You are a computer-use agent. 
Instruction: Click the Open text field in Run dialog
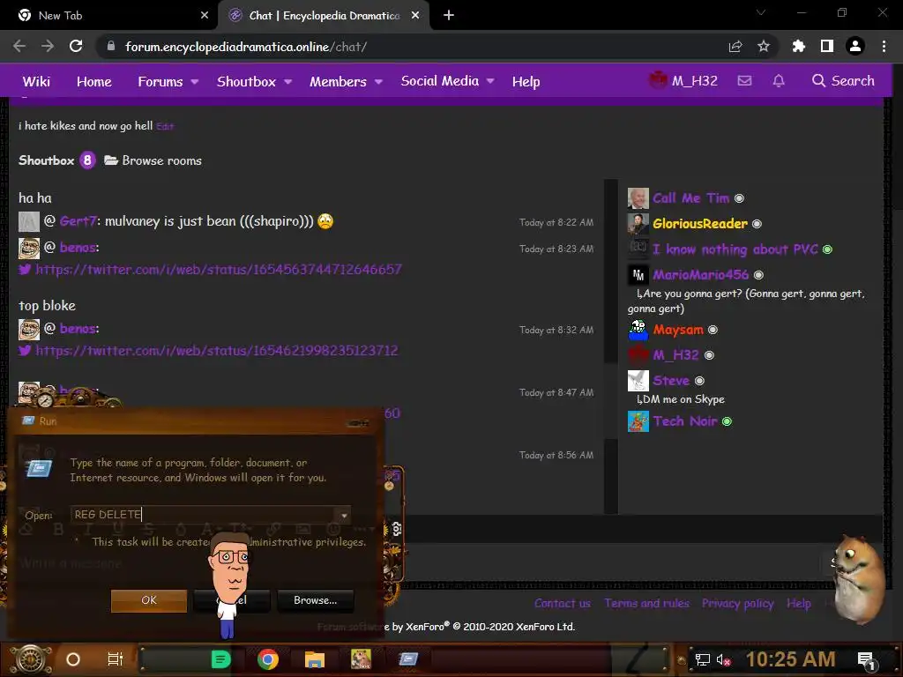[205, 515]
